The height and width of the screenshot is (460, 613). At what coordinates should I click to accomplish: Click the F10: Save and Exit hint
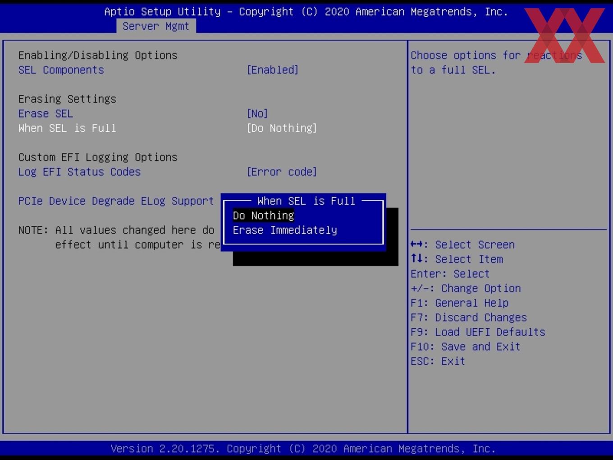(x=466, y=347)
